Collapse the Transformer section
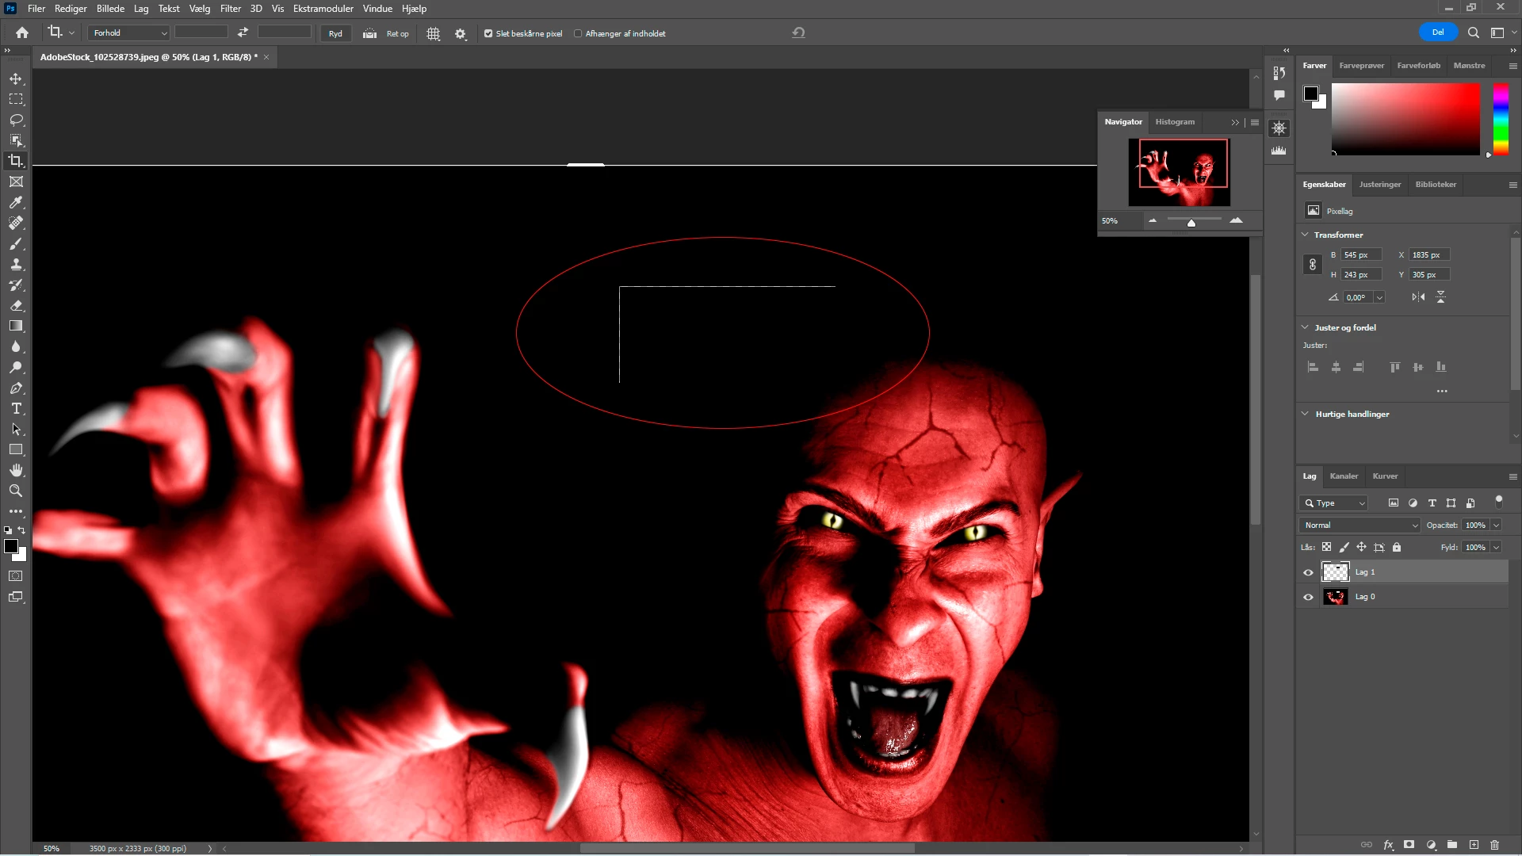The image size is (1522, 856). [1305, 235]
